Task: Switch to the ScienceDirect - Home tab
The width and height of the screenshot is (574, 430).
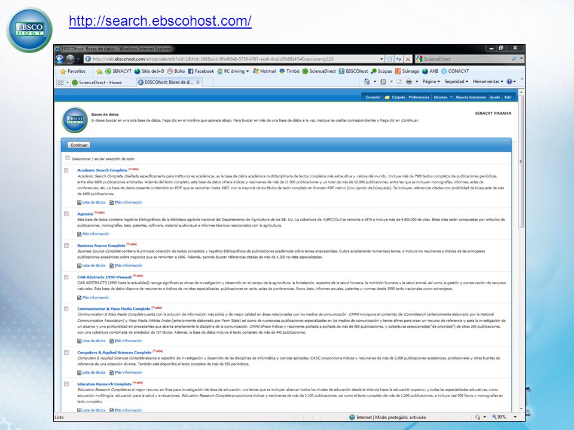Action: tap(100, 82)
